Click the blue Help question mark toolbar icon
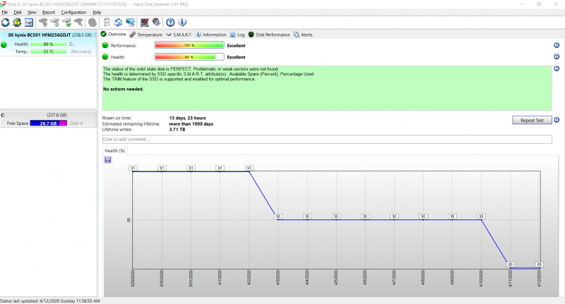The height and width of the screenshot is (304, 565). tap(170, 23)
